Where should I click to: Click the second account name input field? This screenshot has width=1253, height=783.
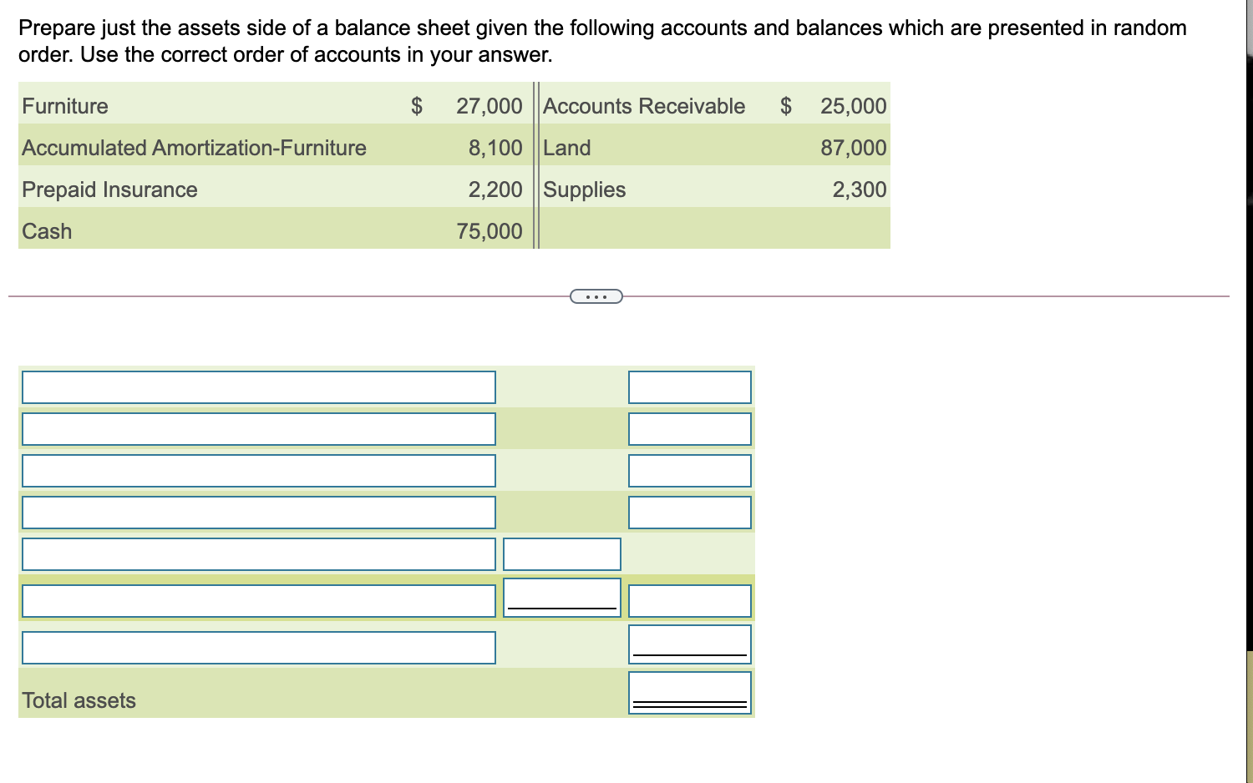[x=258, y=428]
